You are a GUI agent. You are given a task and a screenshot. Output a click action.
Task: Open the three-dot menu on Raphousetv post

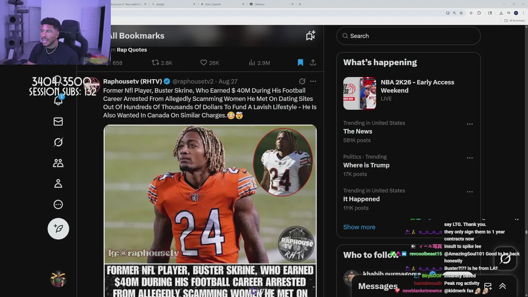(x=313, y=81)
